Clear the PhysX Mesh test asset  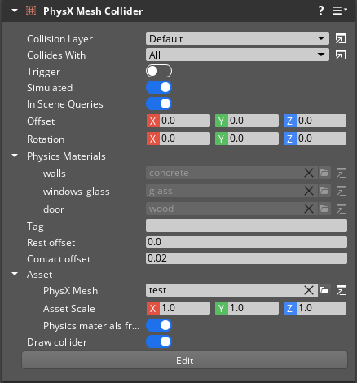pyautogui.click(x=309, y=290)
